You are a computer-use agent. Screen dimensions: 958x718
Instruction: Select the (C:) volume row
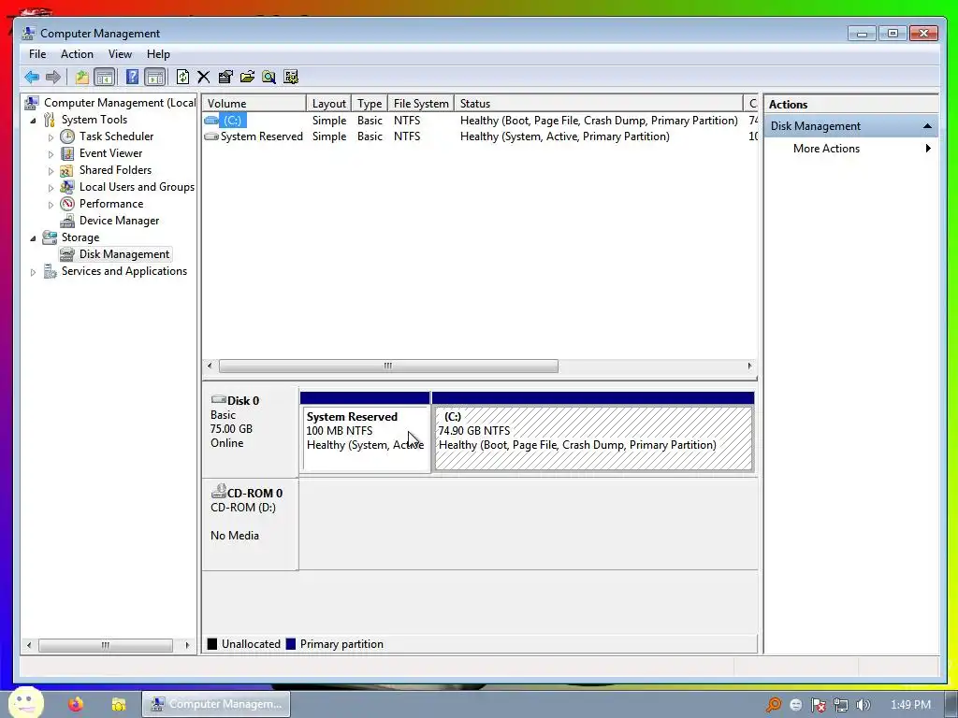coord(480,121)
